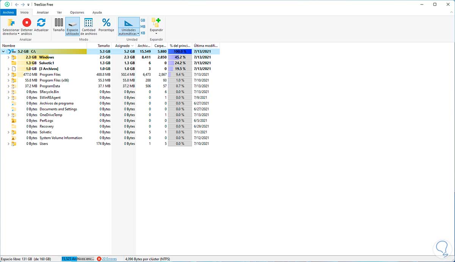Viewport: 455px width, 262px height.
Task: Click the [3 Archivos] file icon
Action: point(14,69)
